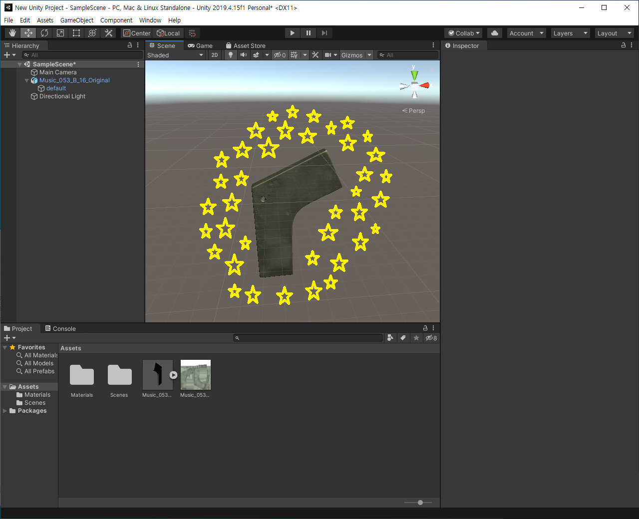This screenshot has width=639, height=519.
Task: Open grid settings dropdown arrow
Action: 305,55
